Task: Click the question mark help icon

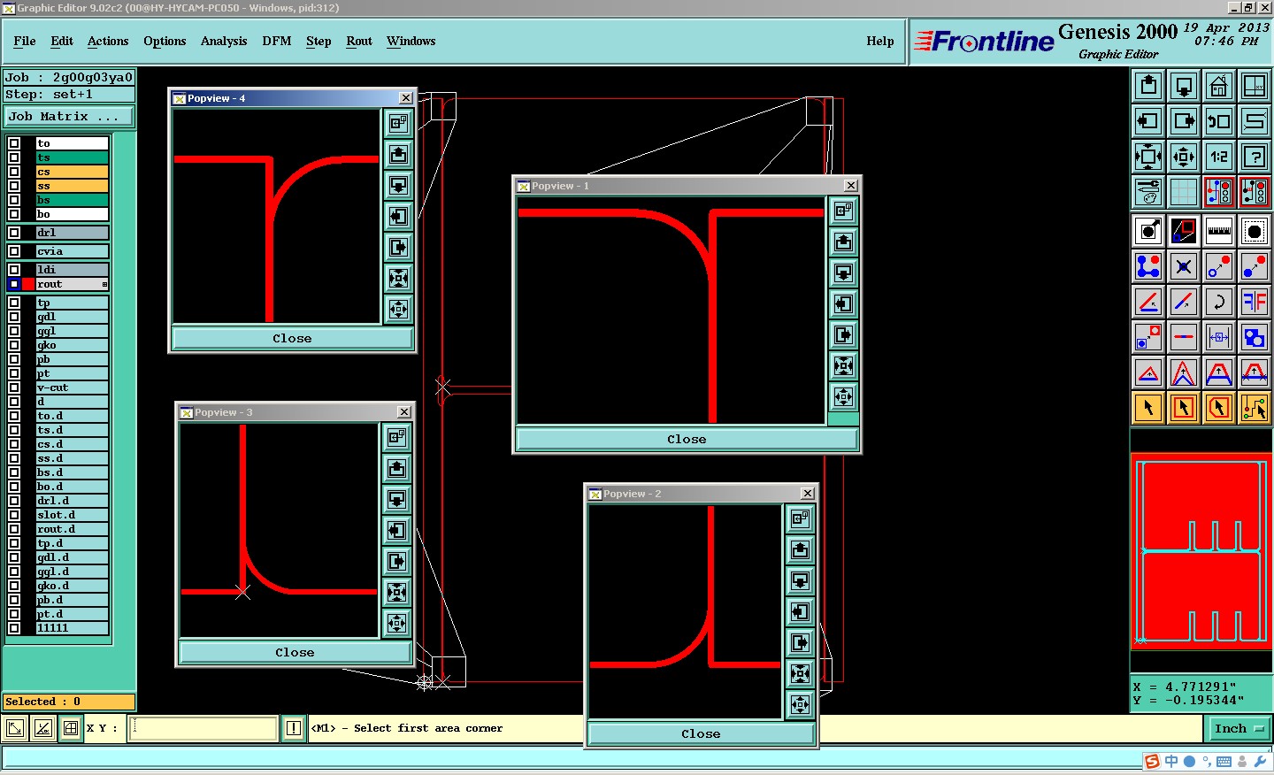Action: 1255,157
